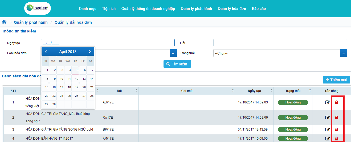Edit invoice range AU/17E with pencil icon
Viewport: 351px width, 142px height.
pyautogui.click(x=328, y=102)
